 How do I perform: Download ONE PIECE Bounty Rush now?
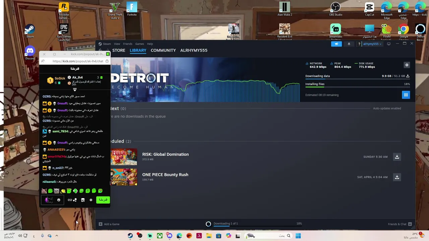tap(397, 177)
